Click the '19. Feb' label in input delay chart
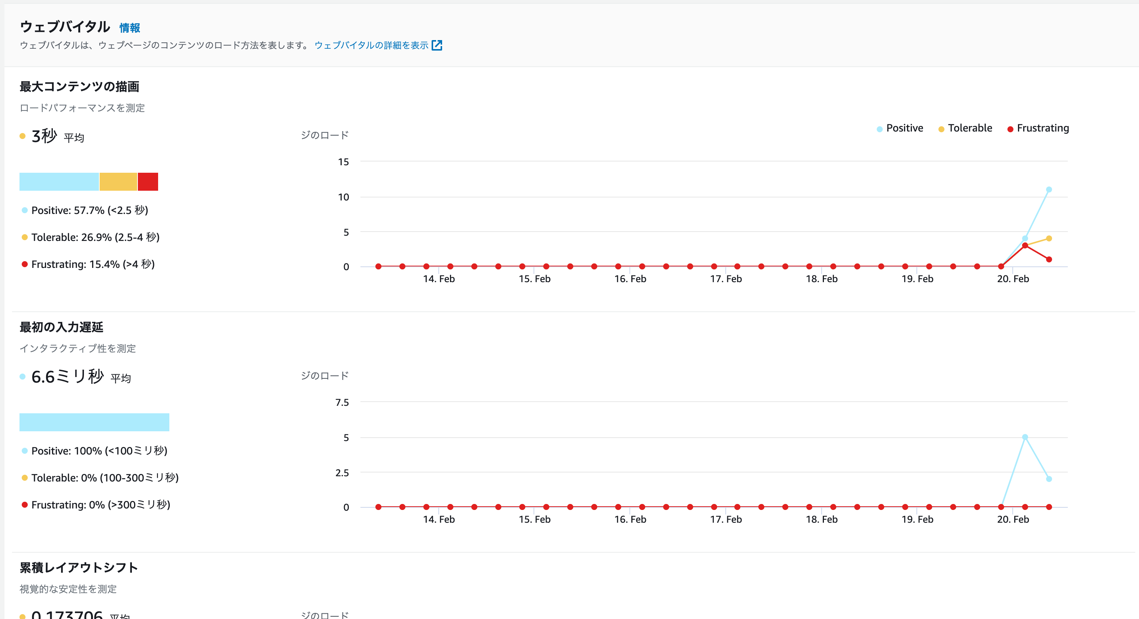1139x619 pixels. 918,519
